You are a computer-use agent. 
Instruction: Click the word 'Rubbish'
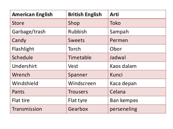coord(77,32)
